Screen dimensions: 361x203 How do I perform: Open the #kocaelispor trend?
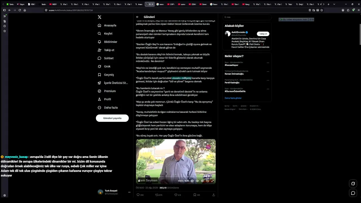[x=232, y=65]
